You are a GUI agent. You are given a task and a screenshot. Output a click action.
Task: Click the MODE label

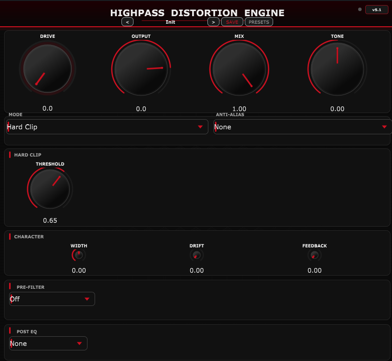pos(16,115)
